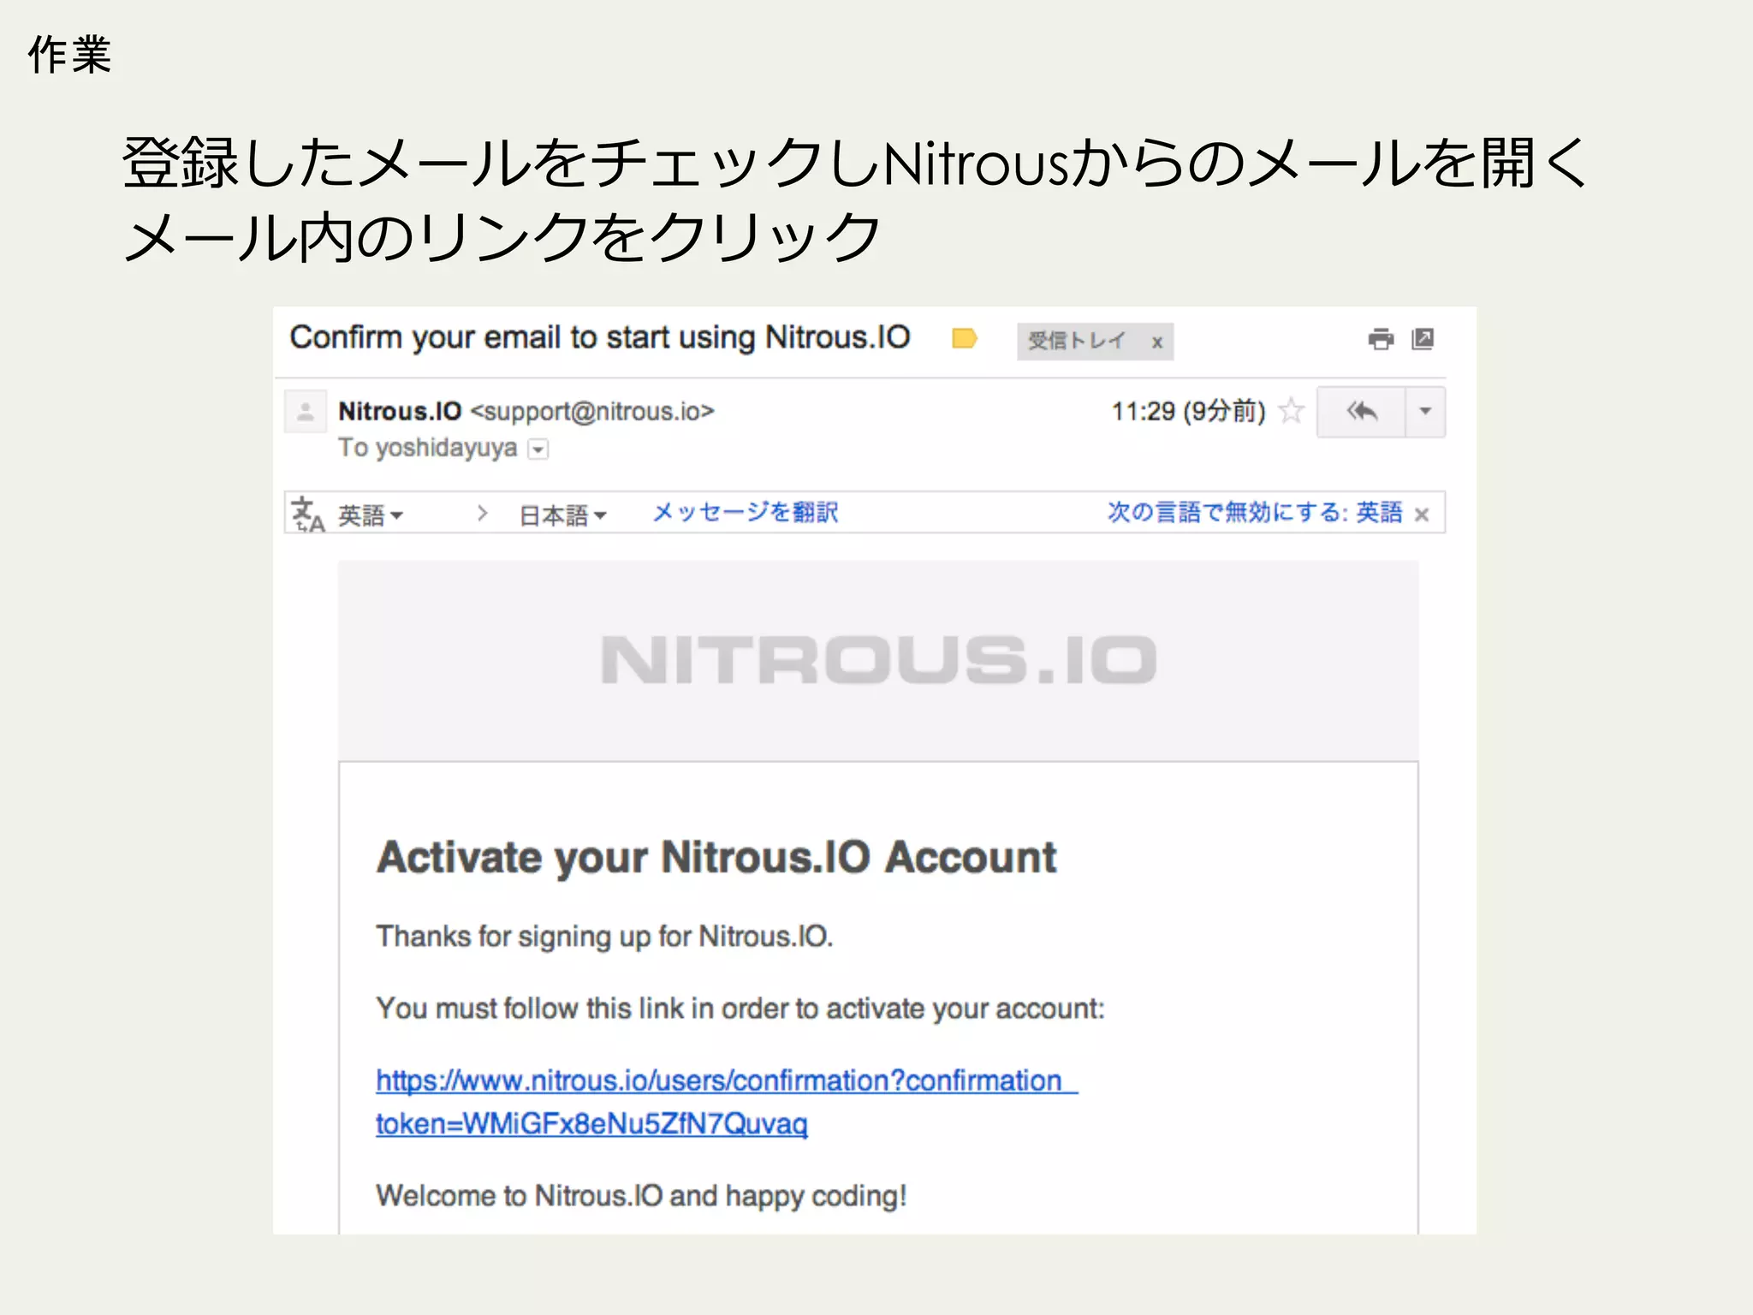Click the timestamp 11:29 (9分前)
Image resolution: width=1753 pixels, height=1315 pixels.
coord(1188,412)
